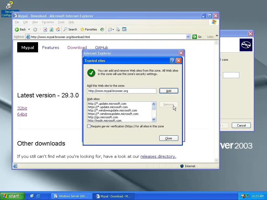Click the Mail envelope icon
Viewport: 267px width, 200px height.
coord(110,30)
